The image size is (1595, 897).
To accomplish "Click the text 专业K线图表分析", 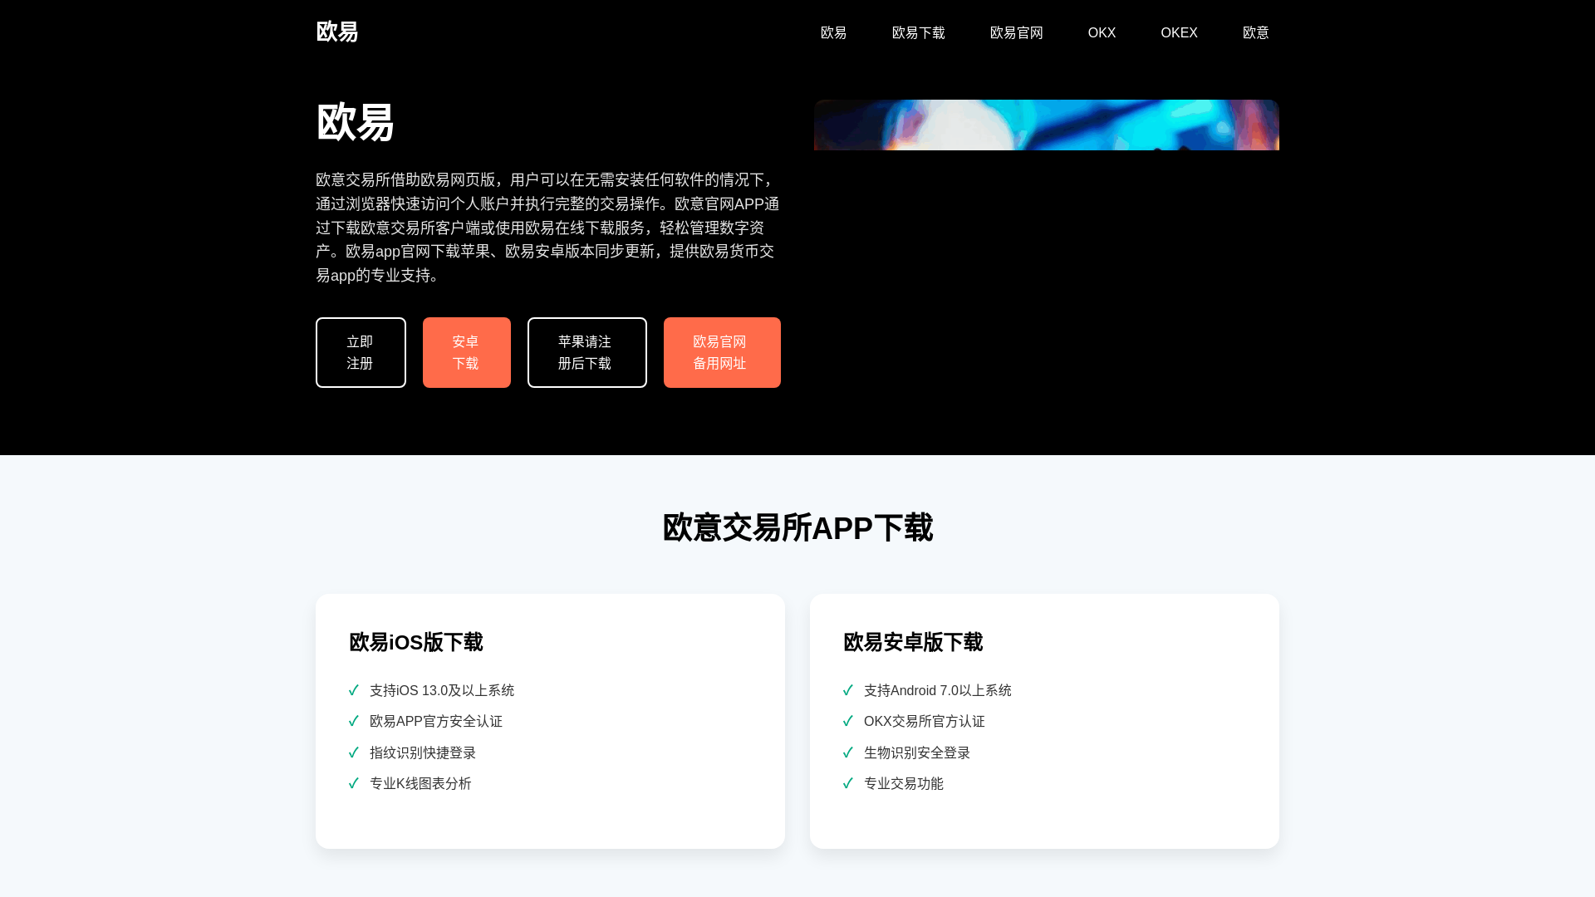I will click(420, 783).
